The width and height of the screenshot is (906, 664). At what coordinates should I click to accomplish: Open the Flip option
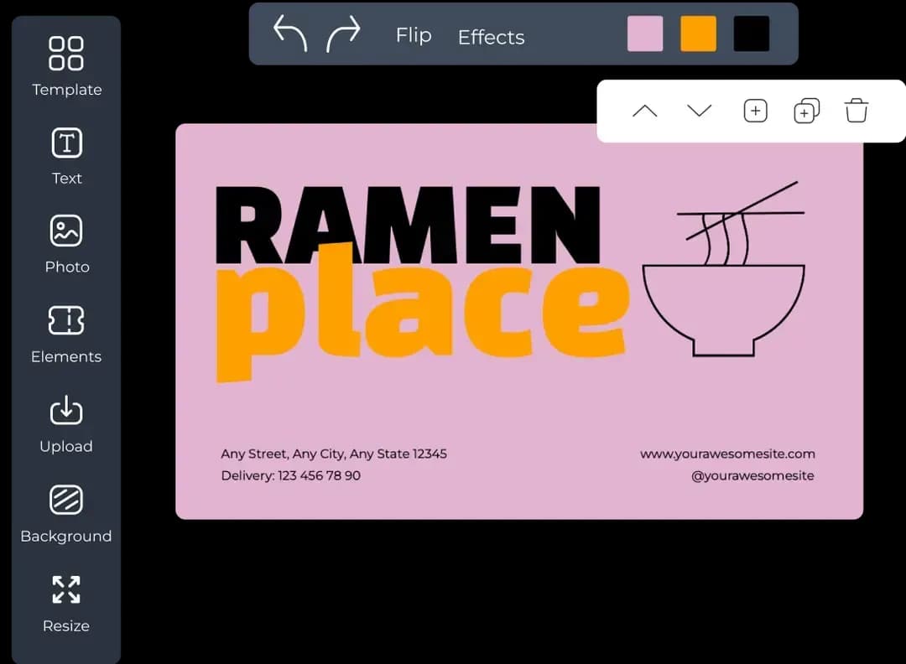click(414, 35)
